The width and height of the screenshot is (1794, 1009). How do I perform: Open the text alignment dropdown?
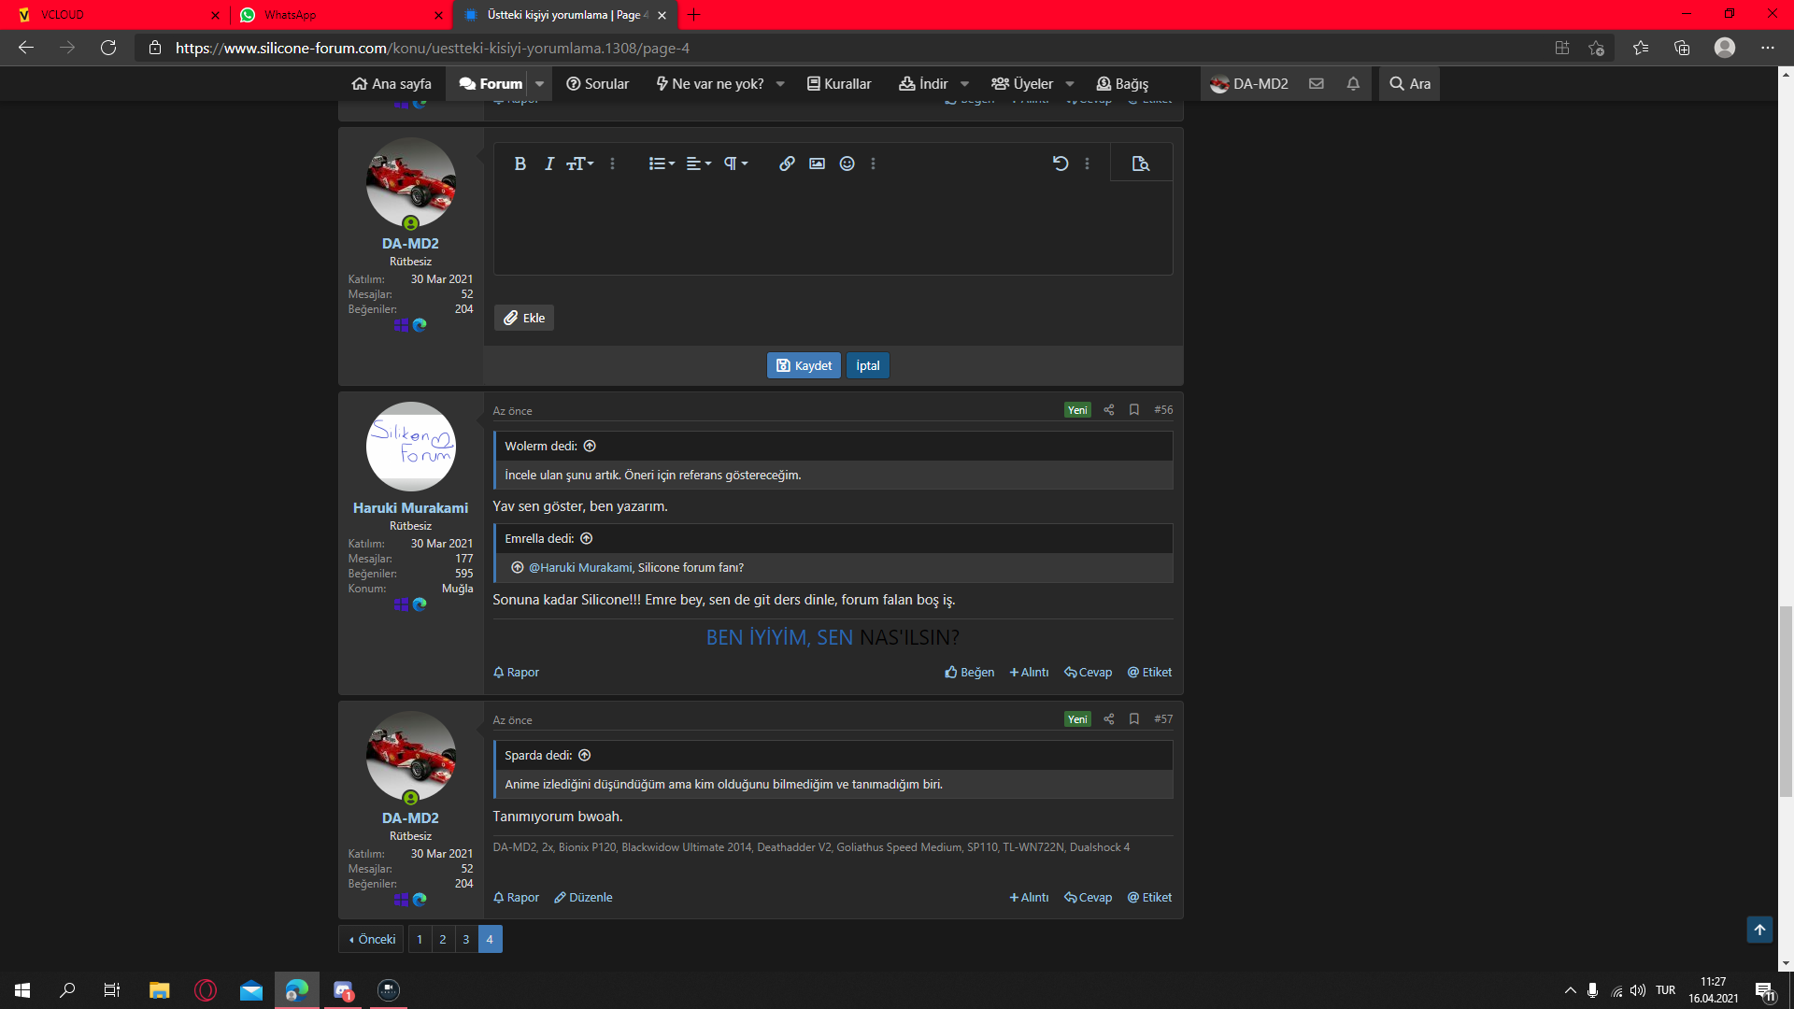[x=699, y=163]
